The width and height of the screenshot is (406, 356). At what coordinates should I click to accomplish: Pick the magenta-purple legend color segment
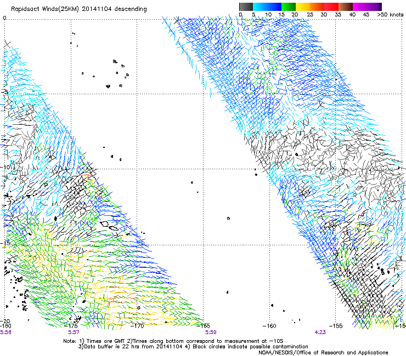[x=367, y=7]
